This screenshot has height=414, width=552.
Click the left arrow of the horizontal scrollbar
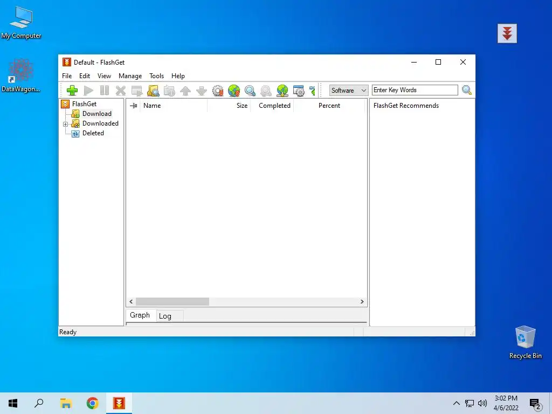(131, 302)
